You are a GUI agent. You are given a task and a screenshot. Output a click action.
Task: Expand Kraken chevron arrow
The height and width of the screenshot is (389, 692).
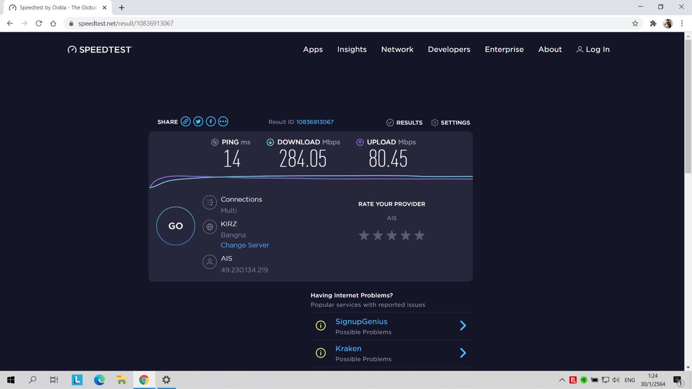tap(463, 353)
